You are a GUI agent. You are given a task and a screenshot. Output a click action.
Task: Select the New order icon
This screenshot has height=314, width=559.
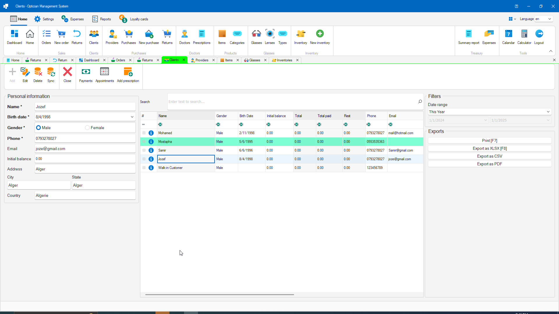[61, 37]
